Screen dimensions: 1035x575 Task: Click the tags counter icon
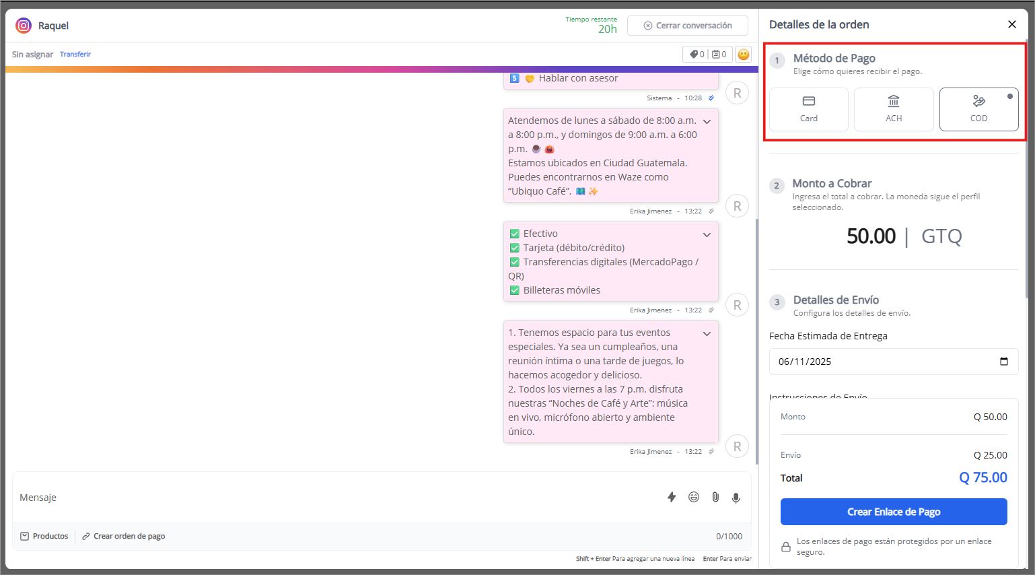(x=697, y=55)
